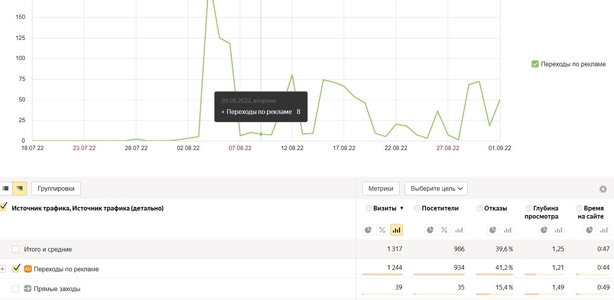The image size is (614, 300).
Task: Open the Метрики button
Action: pos(381,188)
